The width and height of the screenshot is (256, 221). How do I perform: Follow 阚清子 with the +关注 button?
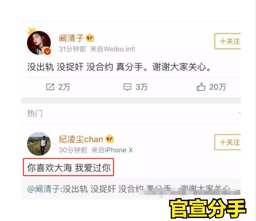[228, 41]
